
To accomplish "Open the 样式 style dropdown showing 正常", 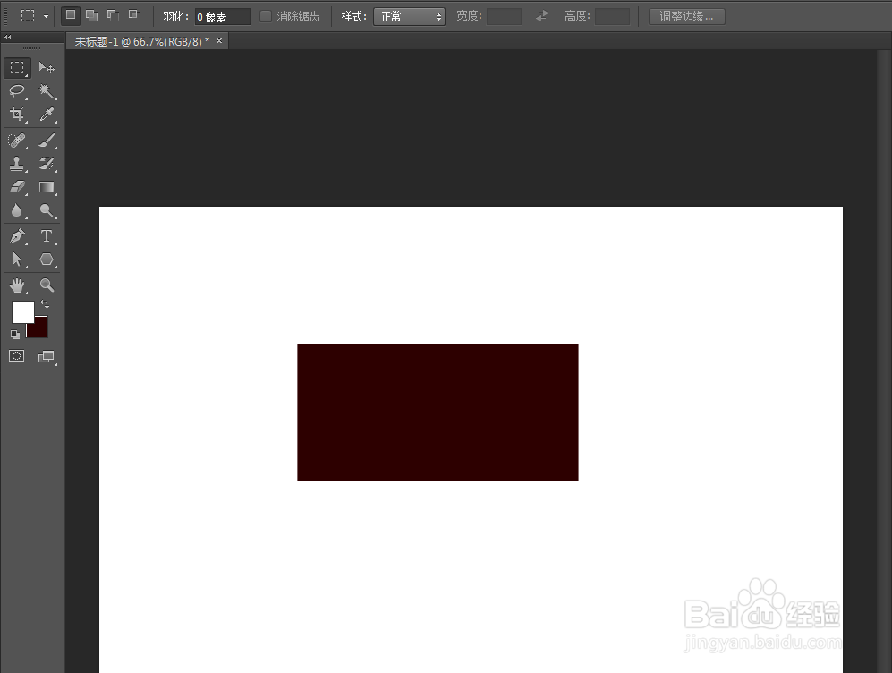I will tap(409, 16).
